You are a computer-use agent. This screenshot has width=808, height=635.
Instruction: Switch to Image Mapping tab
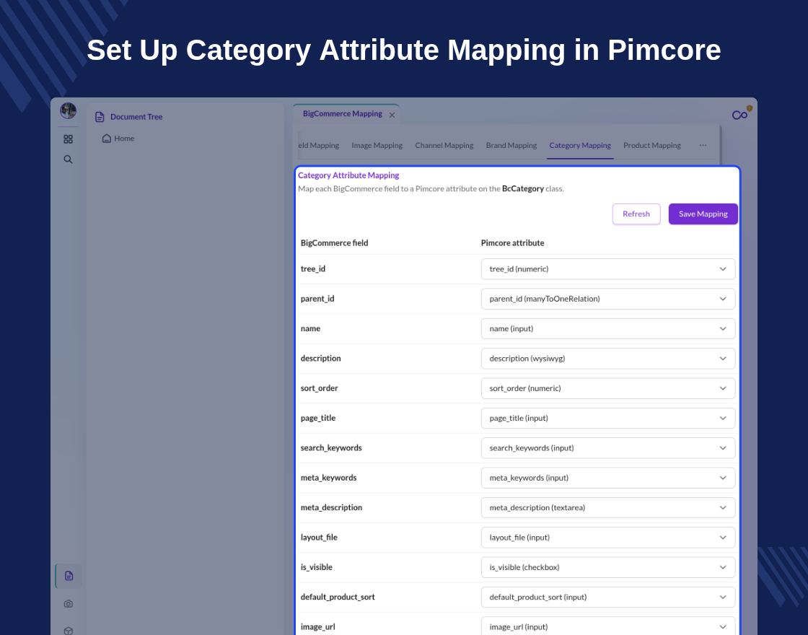tap(377, 145)
